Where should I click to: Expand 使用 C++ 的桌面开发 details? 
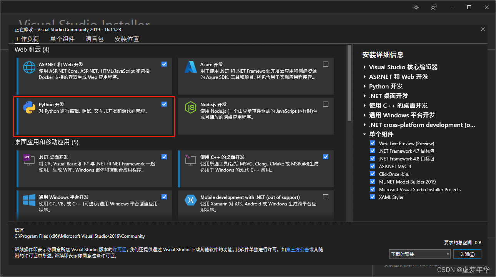coord(365,105)
